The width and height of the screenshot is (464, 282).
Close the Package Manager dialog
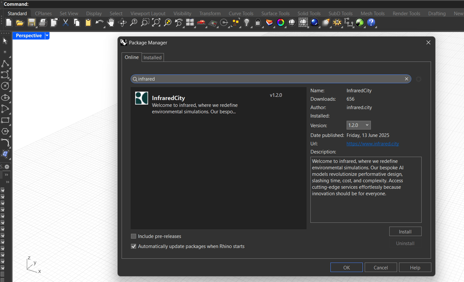(428, 43)
